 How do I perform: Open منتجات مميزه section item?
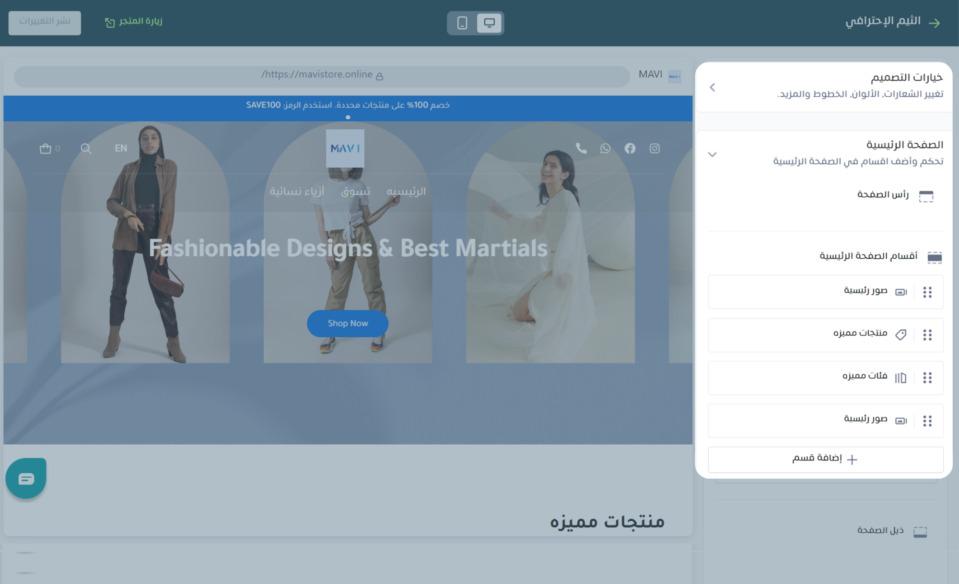pos(860,333)
